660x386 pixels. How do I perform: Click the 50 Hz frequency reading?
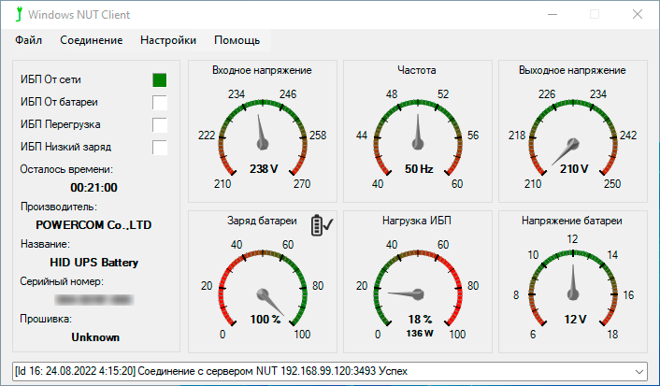(419, 169)
